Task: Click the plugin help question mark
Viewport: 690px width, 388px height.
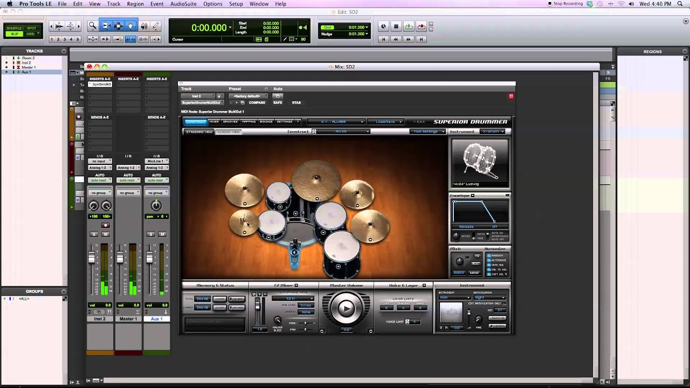Action: coord(298,122)
